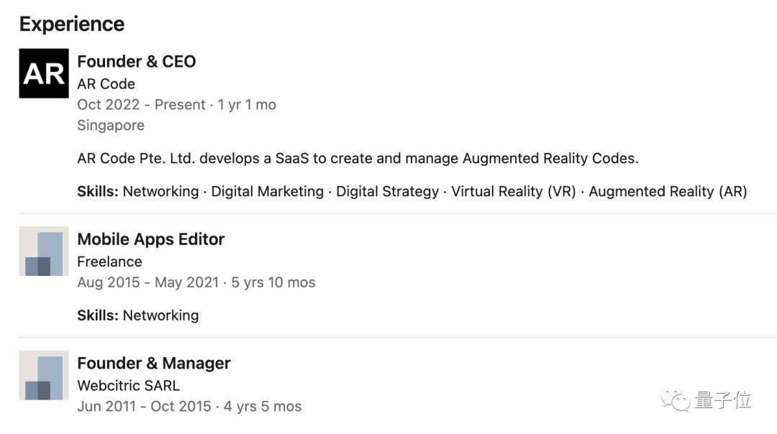777x434 pixels.
Task: Click the Experience section heading
Action: pos(72,24)
